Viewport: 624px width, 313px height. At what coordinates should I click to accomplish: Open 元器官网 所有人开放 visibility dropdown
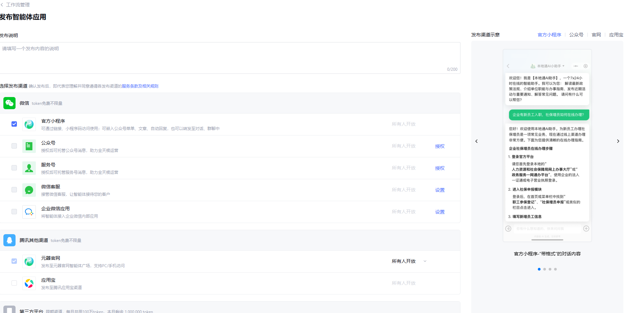tap(409, 261)
